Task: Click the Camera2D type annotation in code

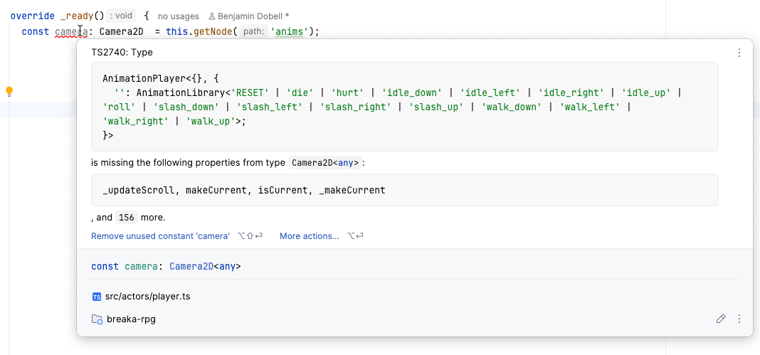Action: coord(120,31)
